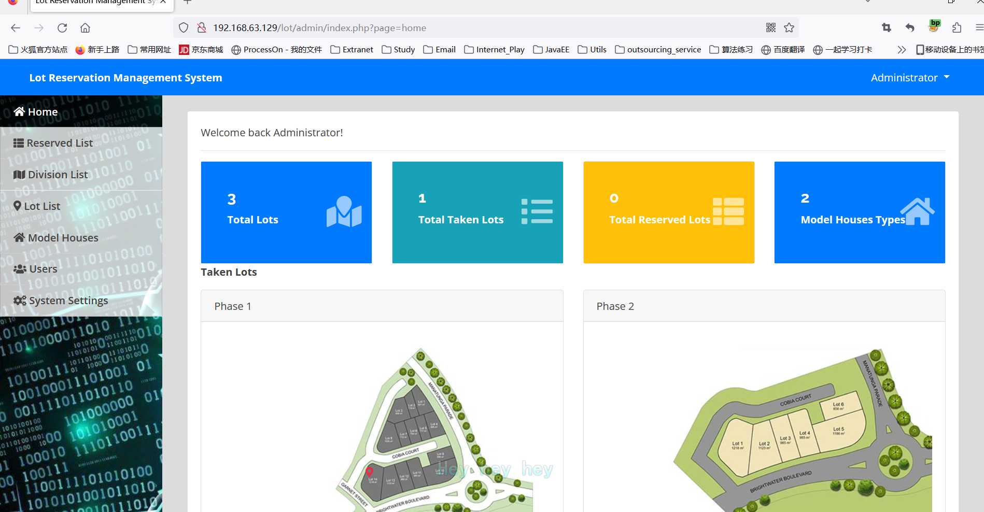
Task: Open Lot List in sidebar
Action: coord(81,206)
